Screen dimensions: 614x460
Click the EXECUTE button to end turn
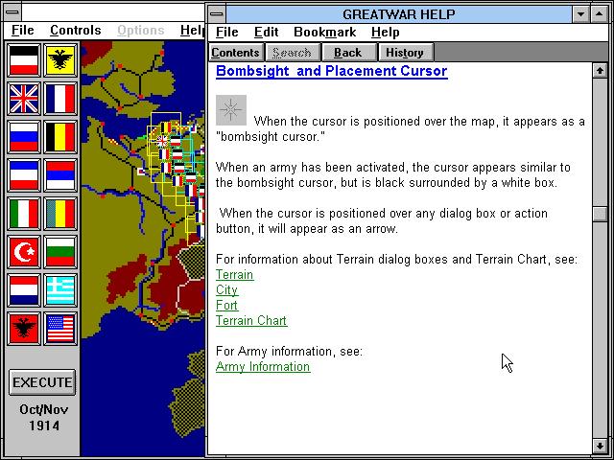[42, 382]
